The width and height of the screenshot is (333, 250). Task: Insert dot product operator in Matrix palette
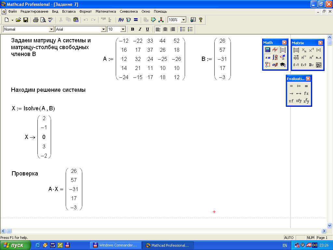click(296, 65)
